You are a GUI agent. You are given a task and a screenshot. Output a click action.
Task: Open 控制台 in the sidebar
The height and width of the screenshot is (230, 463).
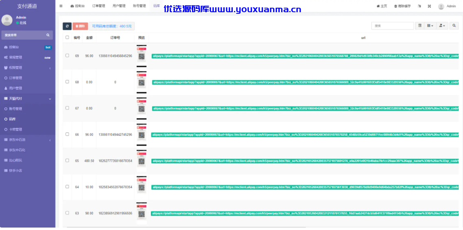click(27, 47)
